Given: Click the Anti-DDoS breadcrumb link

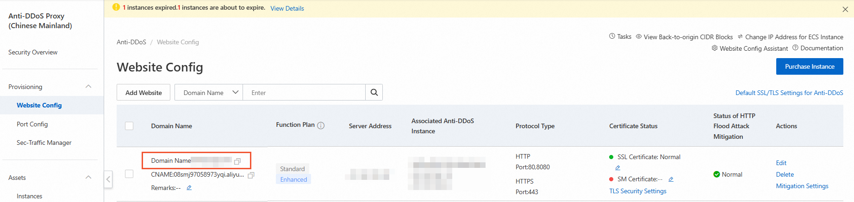Looking at the screenshot, I should click(x=131, y=42).
